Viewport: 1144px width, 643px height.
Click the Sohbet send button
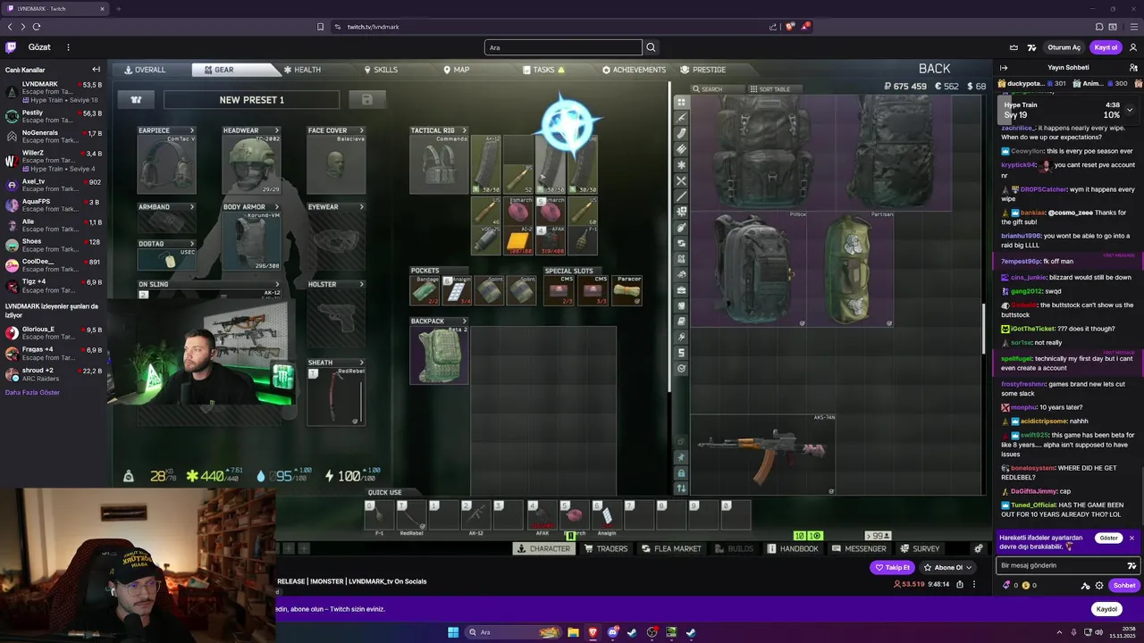1124,586
